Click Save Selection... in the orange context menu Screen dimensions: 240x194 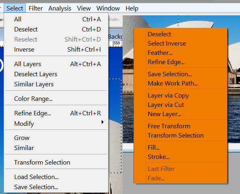[x=181, y=74]
